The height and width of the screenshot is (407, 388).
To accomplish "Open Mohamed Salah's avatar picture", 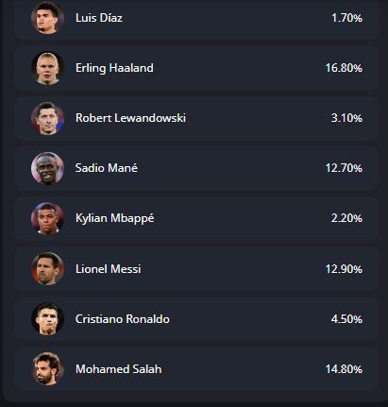I will 47,369.
